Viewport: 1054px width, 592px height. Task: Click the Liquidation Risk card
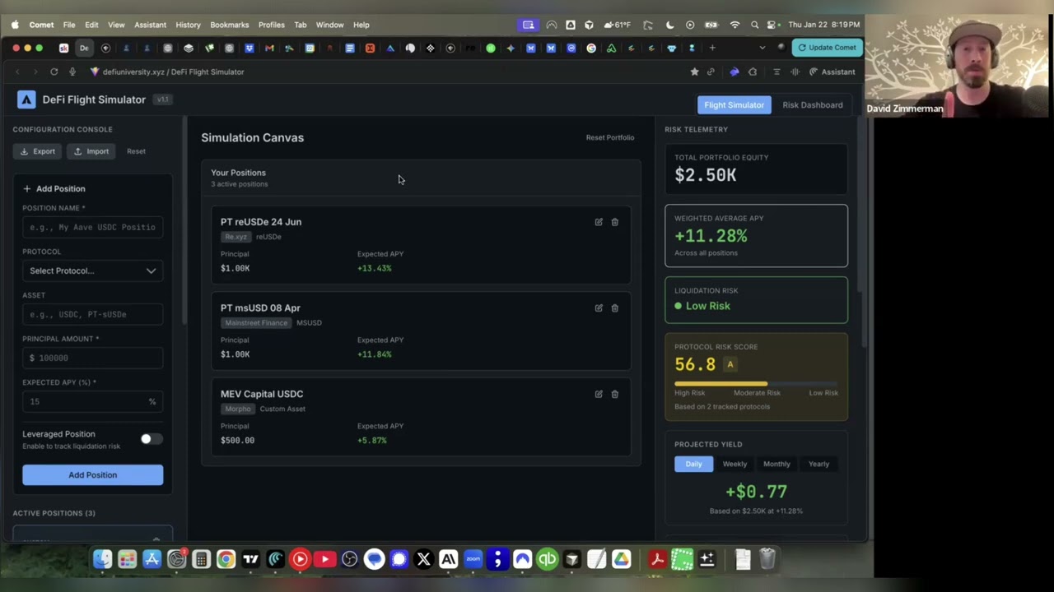pos(756,300)
